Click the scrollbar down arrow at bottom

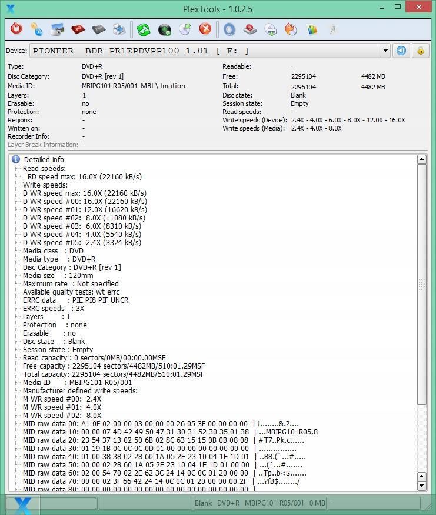point(421,486)
